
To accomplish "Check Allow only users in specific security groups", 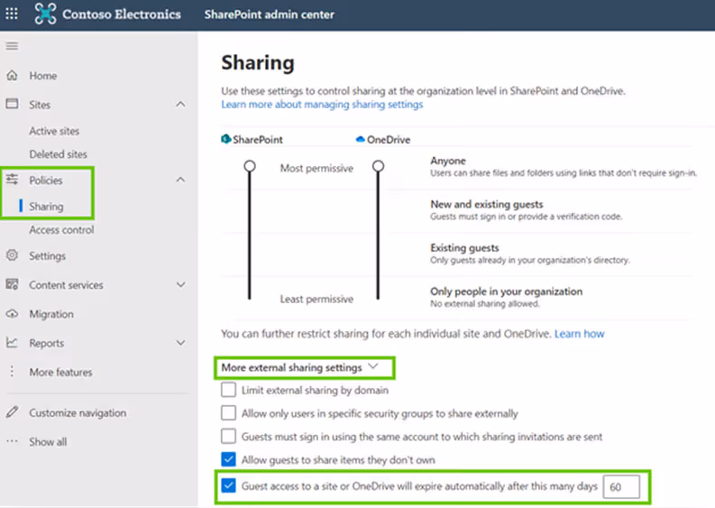I will (x=228, y=413).
